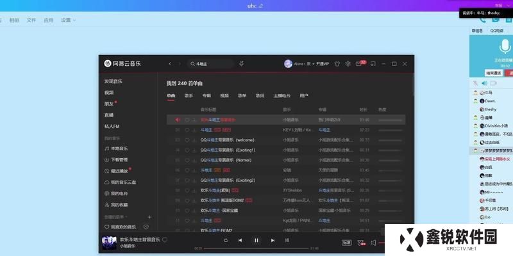Image resolution: width=513 pixels, height=256 pixels.
Task: Like the 欢乐斗地主 -国家宝藏 song
Action: click(x=187, y=211)
